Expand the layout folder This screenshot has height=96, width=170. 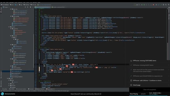tap(11, 66)
